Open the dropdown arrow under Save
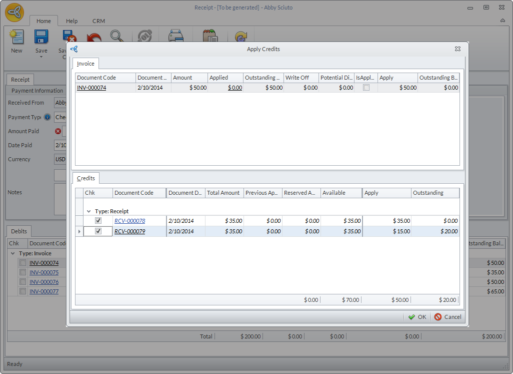Viewport: 513px width, 374px height. pyautogui.click(x=41, y=57)
